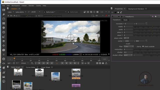Open the Filter nodes circle icon

click(4, 32)
